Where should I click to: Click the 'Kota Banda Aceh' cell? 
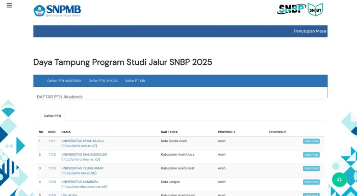(x=174, y=141)
